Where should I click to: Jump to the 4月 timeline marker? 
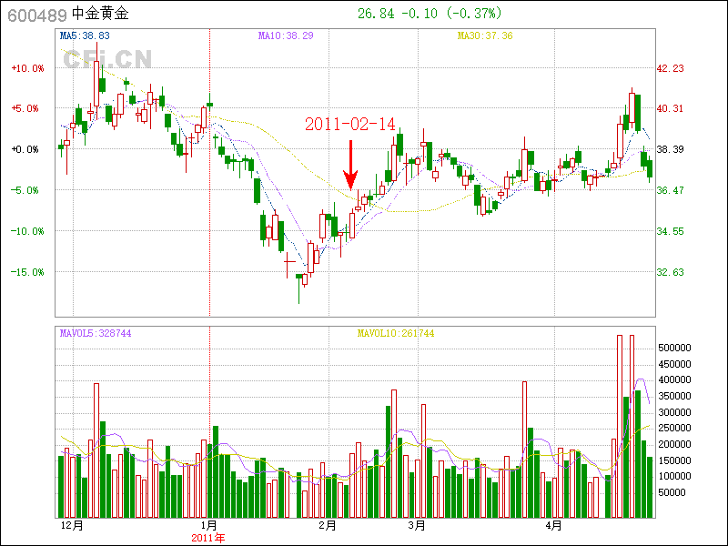click(x=553, y=526)
